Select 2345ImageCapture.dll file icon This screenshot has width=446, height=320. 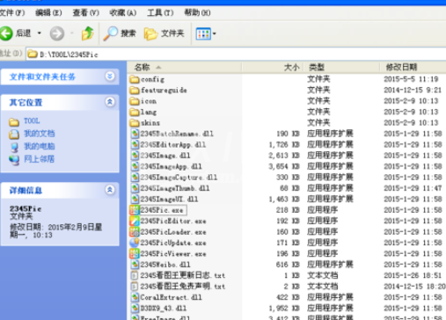click(x=135, y=178)
